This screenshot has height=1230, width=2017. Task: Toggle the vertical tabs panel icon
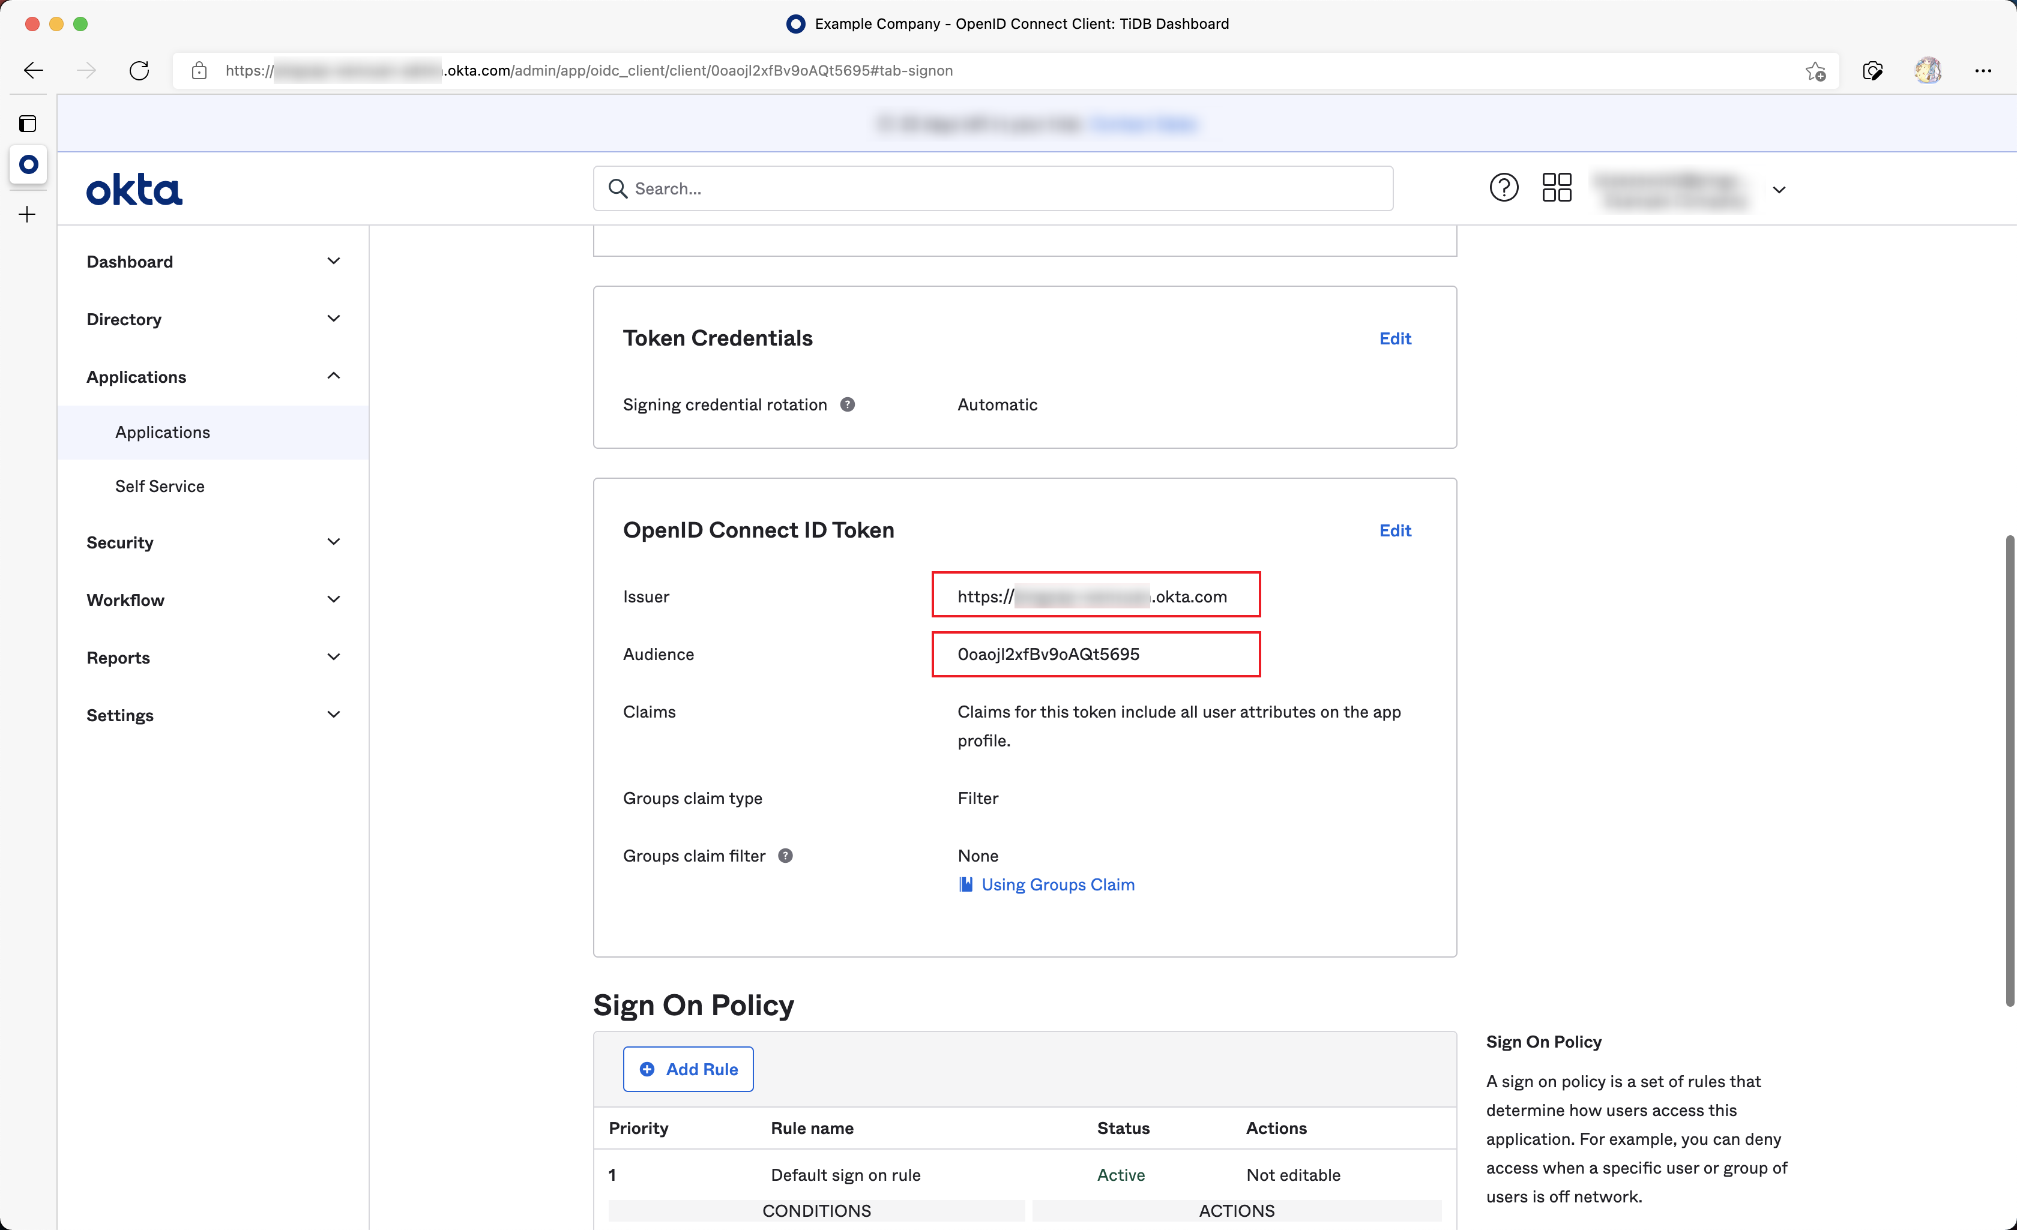click(x=28, y=124)
